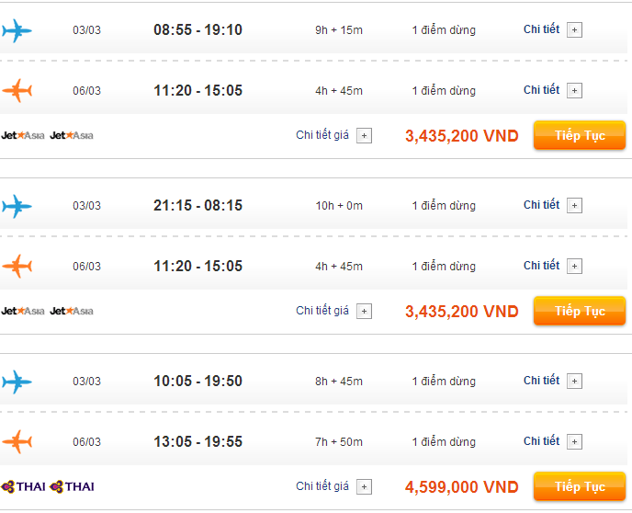This screenshot has height=513, width=632.
Task: Expand Chi tiết for 13:05 - 19:55 flight
Action: click(574, 442)
